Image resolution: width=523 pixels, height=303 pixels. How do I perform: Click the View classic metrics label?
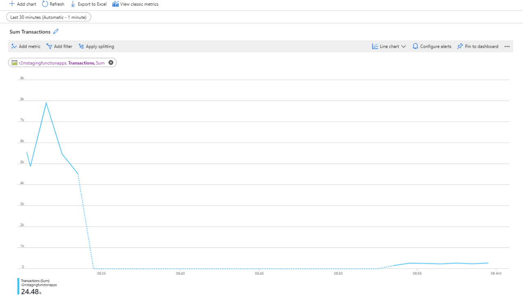(139, 4)
